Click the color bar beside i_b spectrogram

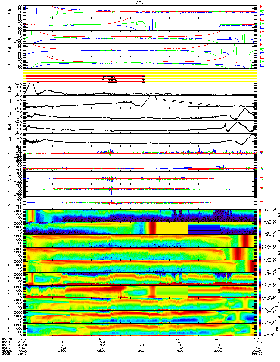click(x=260, y=215)
